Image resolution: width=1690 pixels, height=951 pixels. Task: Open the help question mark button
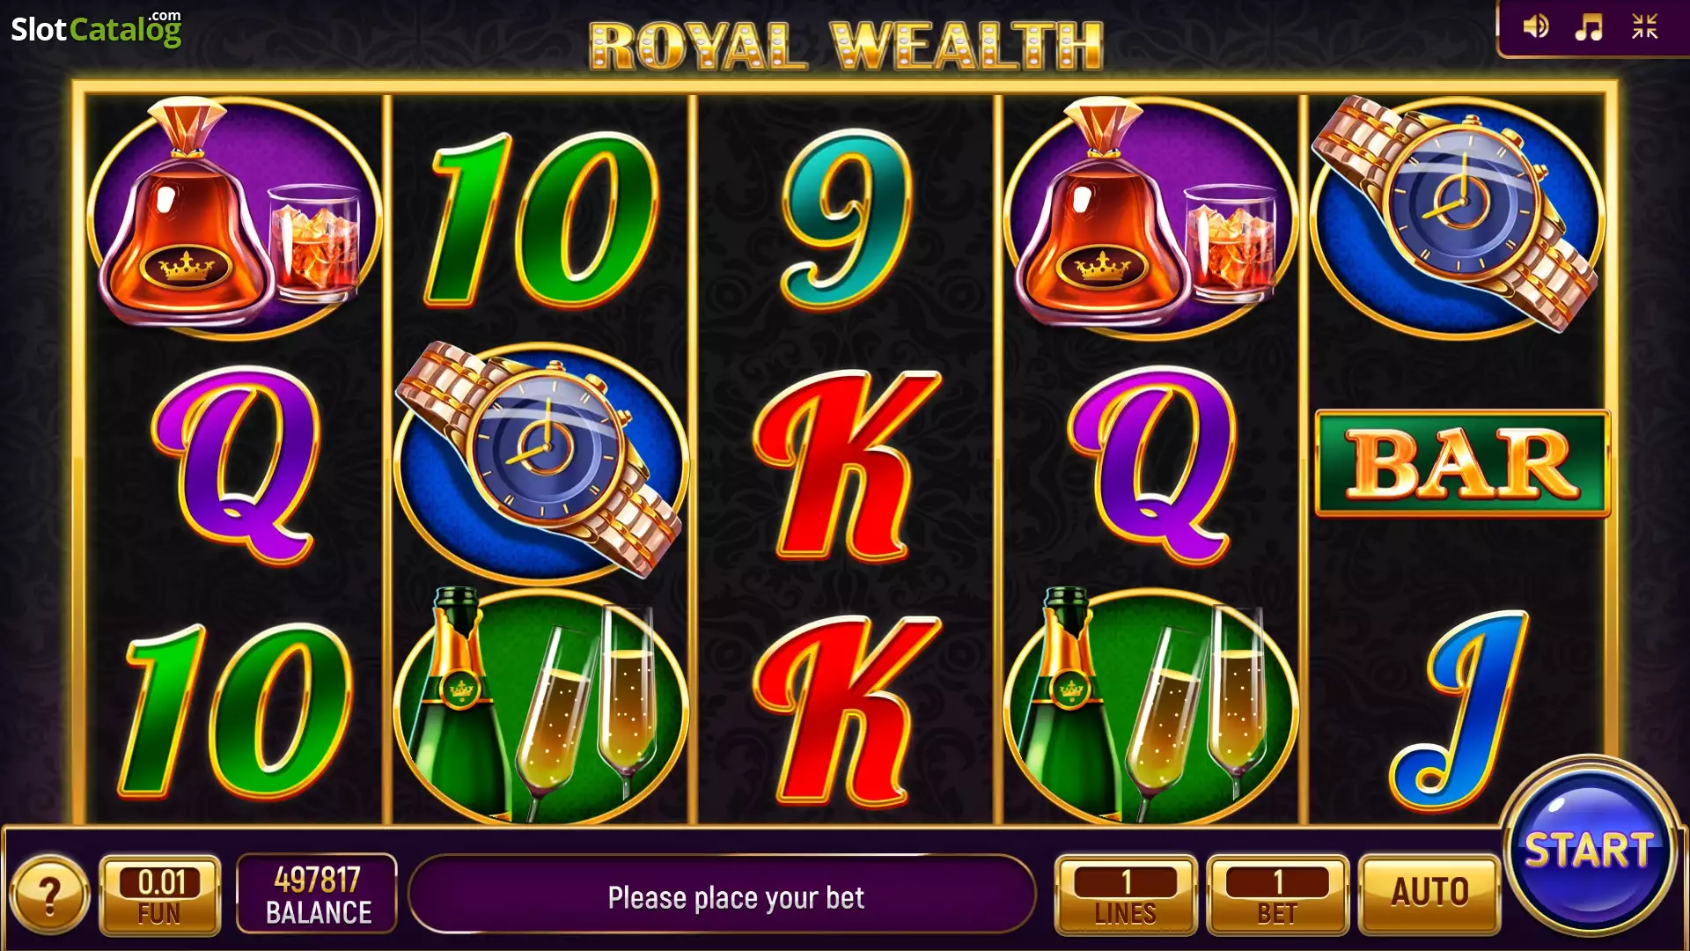(50, 896)
